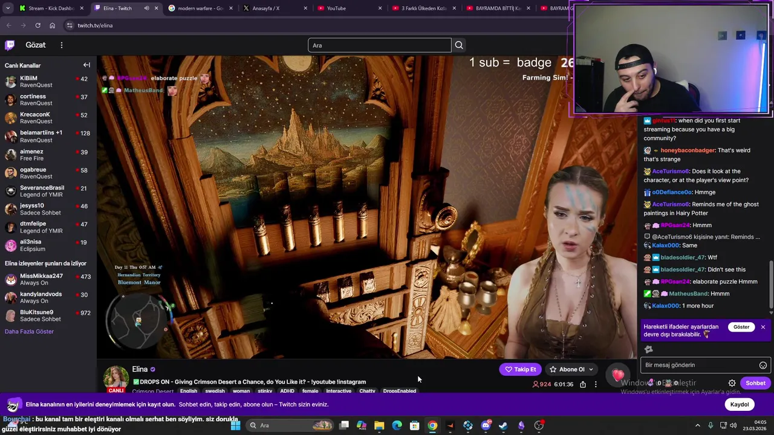The width and height of the screenshot is (774, 435).
Task: Click the Sohbet send button
Action: click(755, 383)
